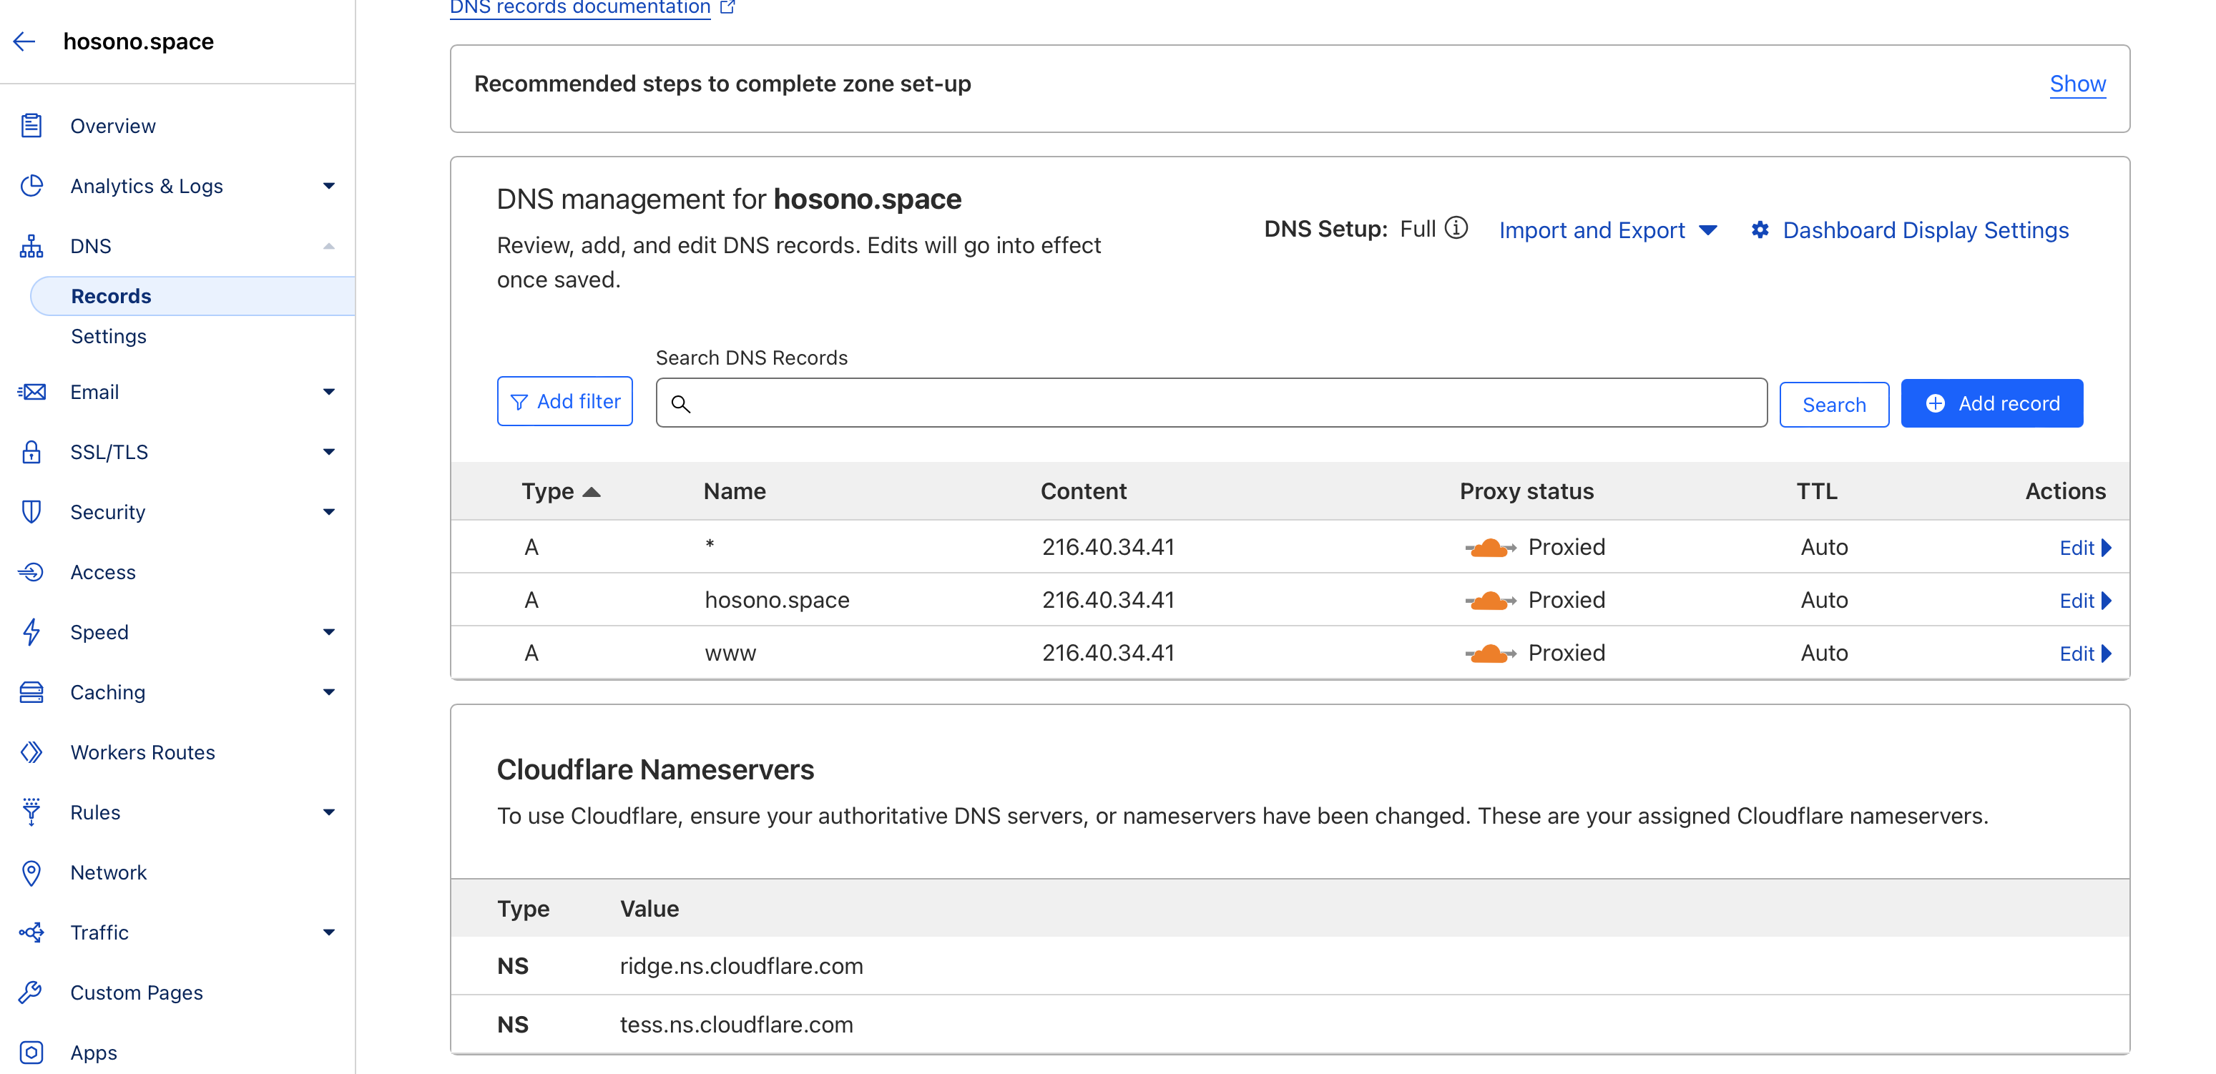Expand the Rules sidebar section arrow
Screen dimensions: 2216x1074
pos(328,812)
